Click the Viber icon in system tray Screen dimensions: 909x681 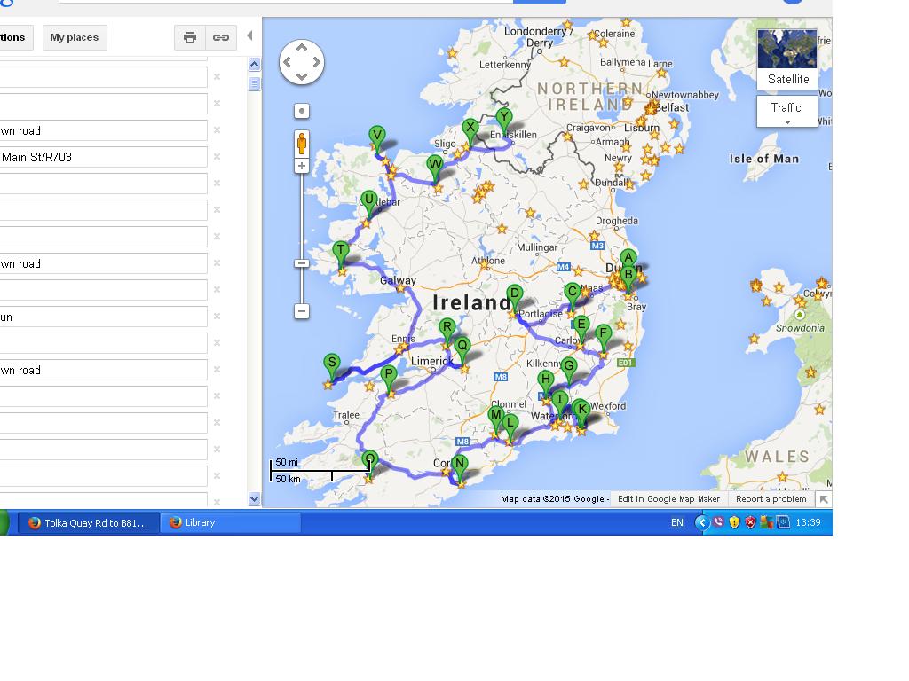point(718,522)
